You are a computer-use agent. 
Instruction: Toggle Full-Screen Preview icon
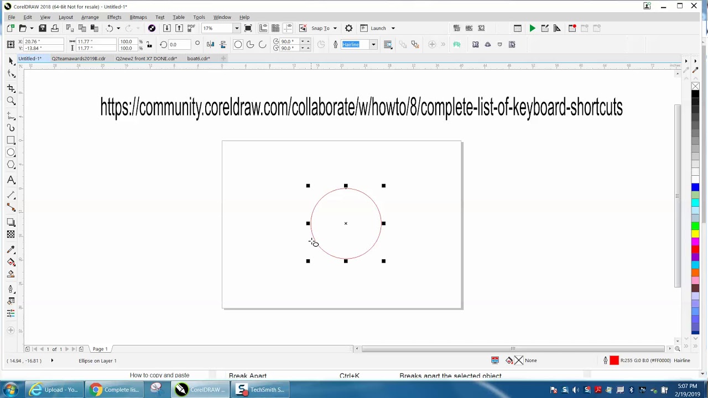click(248, 28)
